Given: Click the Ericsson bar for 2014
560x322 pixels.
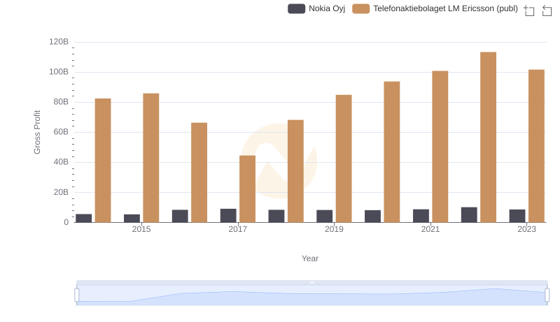Looking at the screenshot, I should pyautogui.click(x=103, y=160).
